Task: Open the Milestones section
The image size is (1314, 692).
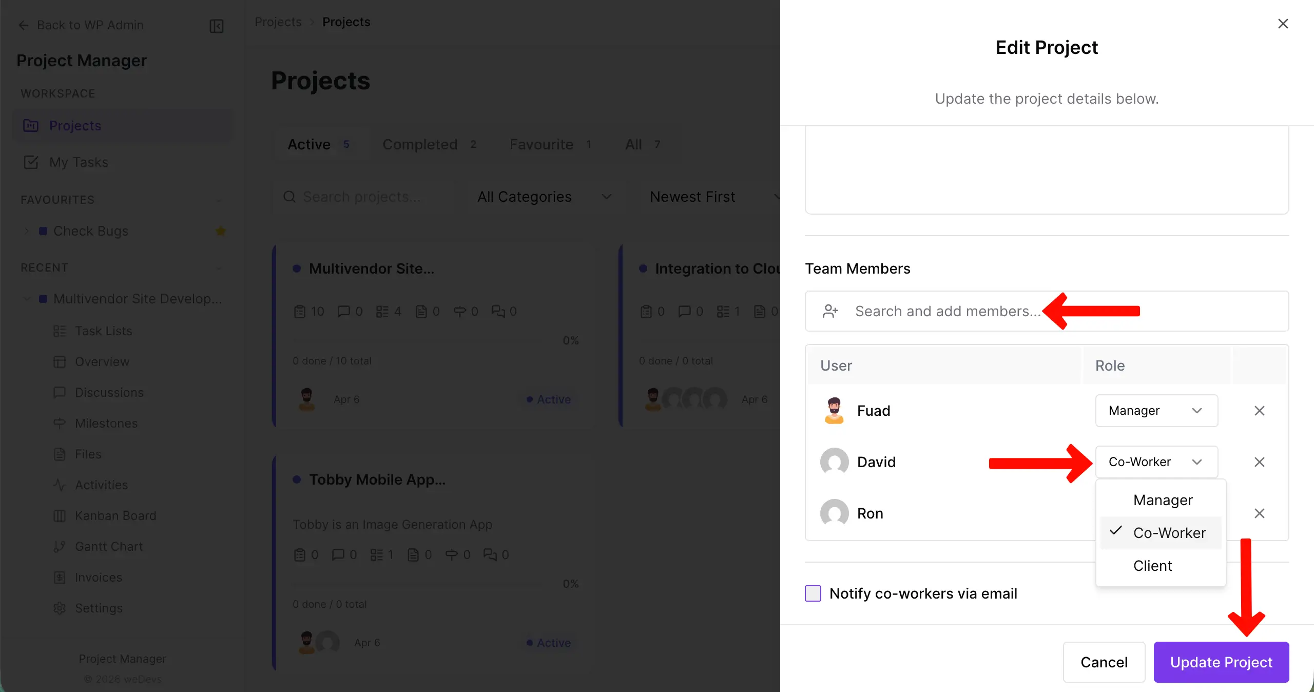Action: click(106, 424)
